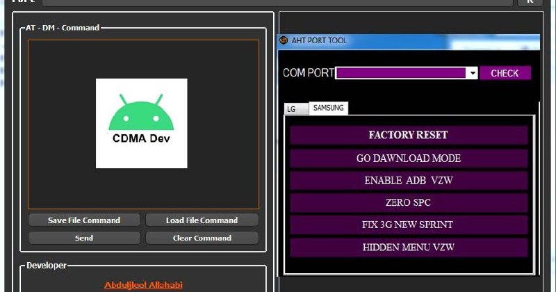556x292 pixels.
Task: Click the CHECK button
Action: tap(505, 73)
